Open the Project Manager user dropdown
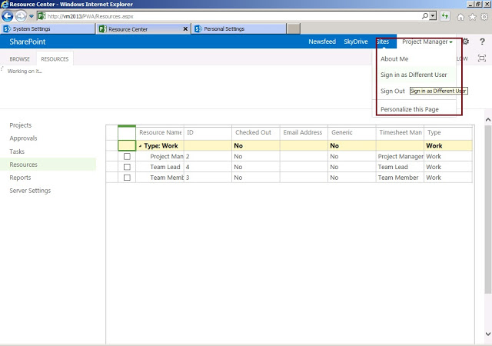Screen dimensions: 492x346 tap(427, 42)
